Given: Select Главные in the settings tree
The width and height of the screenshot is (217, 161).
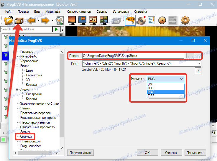Looking at the screenshot, I should click(27, 52).
